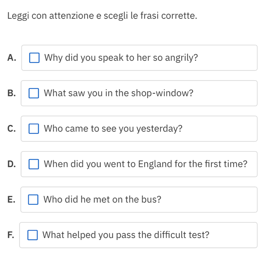Click the sentence "Why did you speak to her so angrily?"
The image size is (267, 254).
121,57
